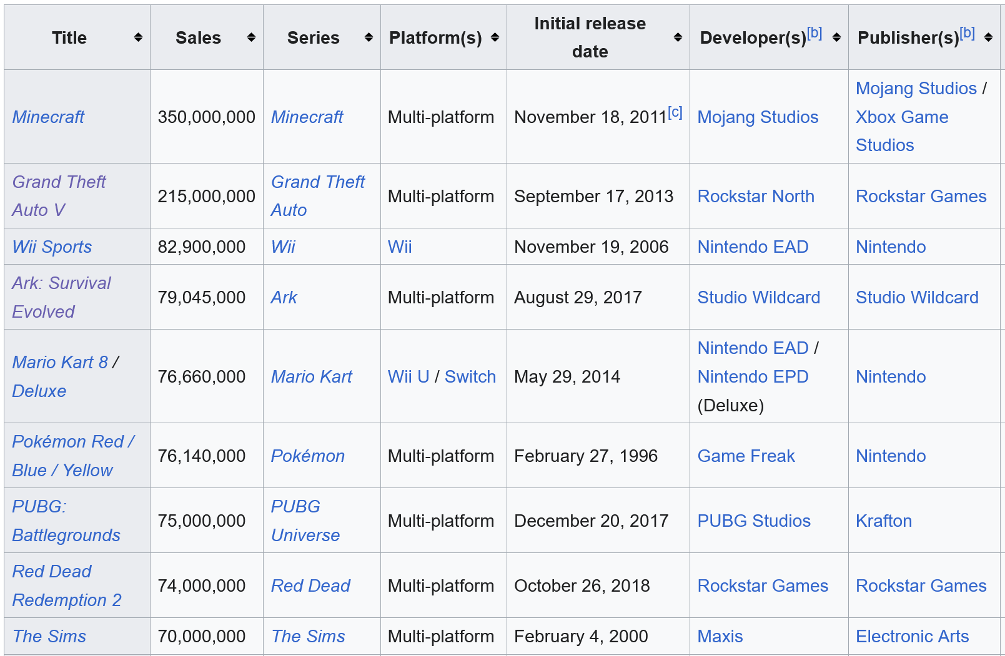The width and height of the screenshot is (1005, 656).
Task: Sort table by Sales column arrows
Action: point(251,37)
